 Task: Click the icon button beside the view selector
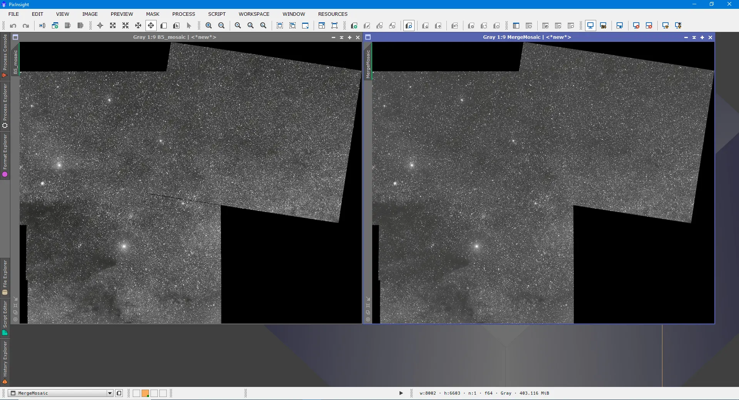[119, 393]
